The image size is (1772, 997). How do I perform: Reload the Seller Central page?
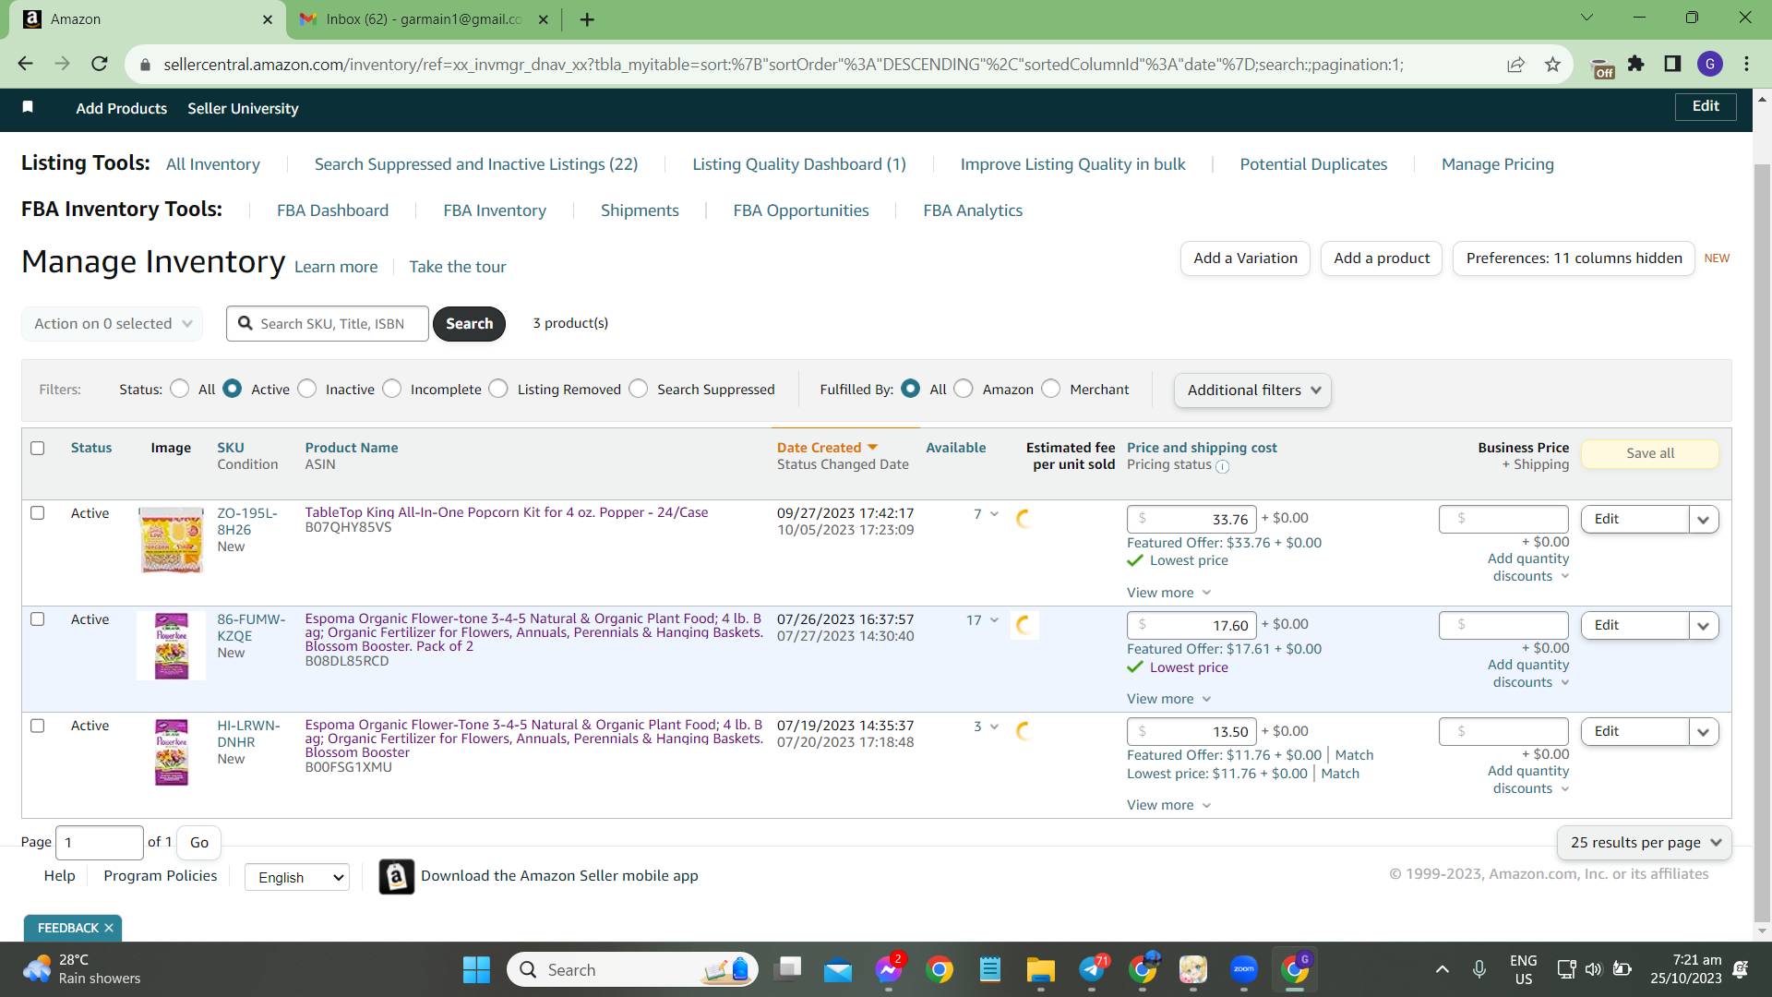pos(100,64)
